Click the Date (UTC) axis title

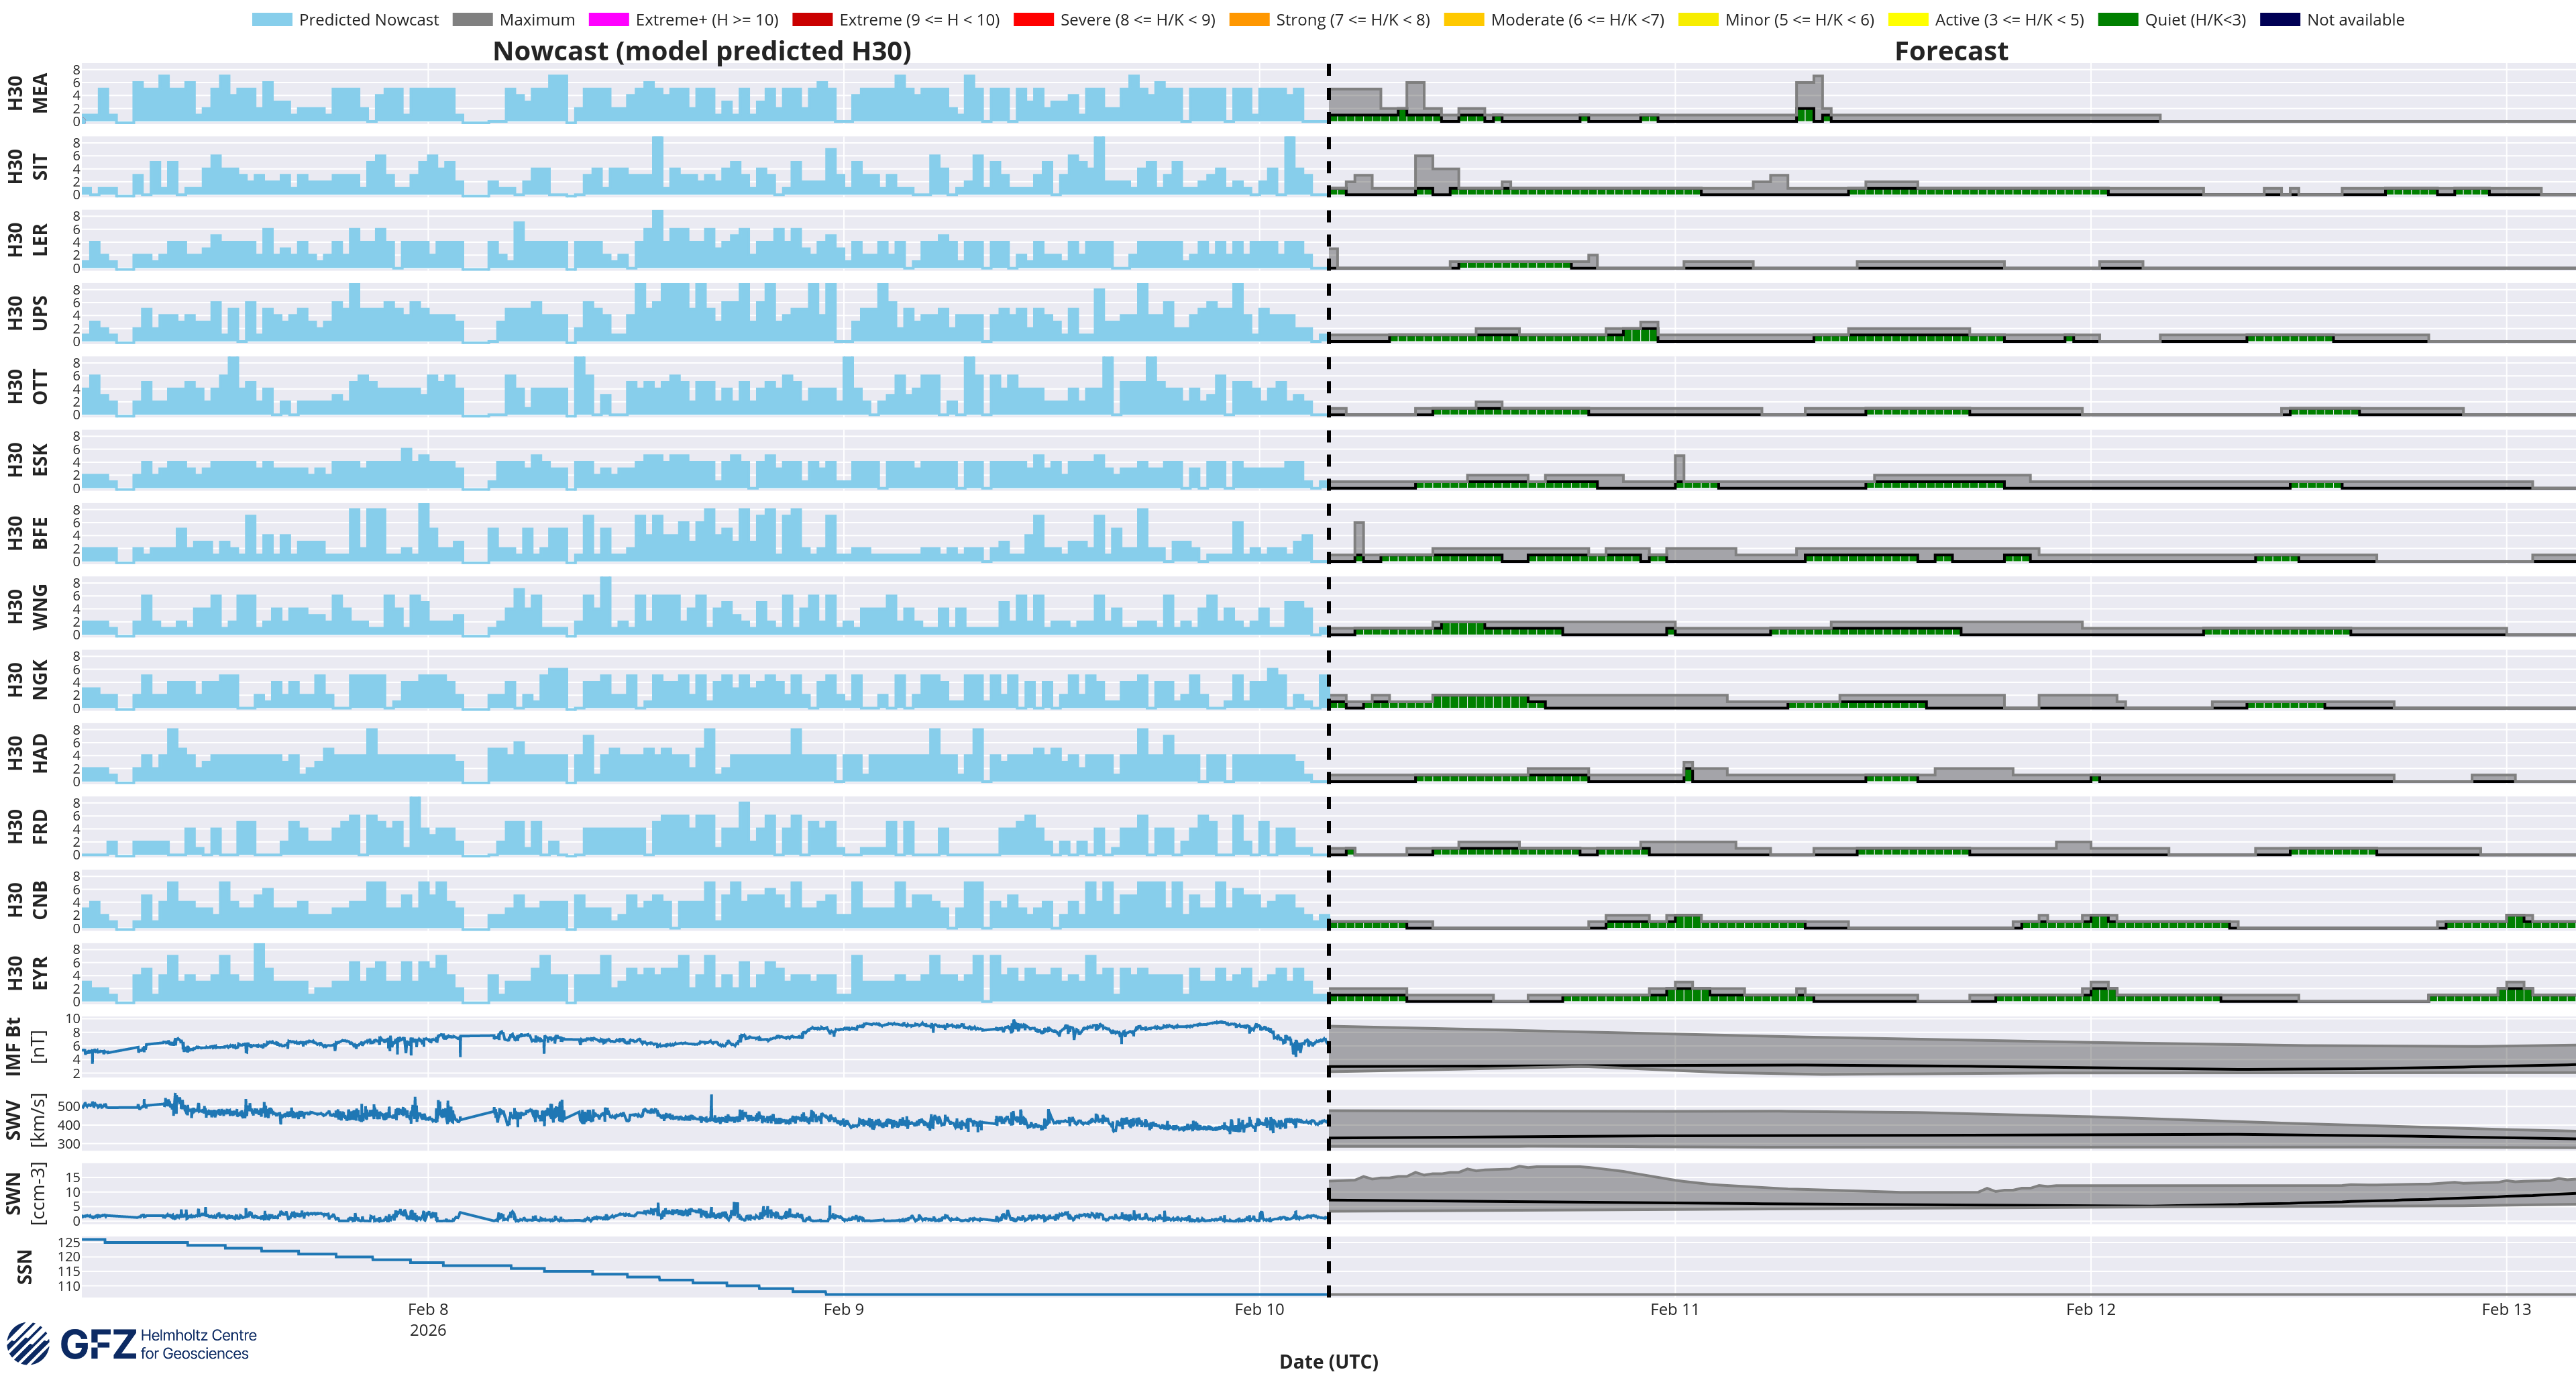coord(1328,1361)
